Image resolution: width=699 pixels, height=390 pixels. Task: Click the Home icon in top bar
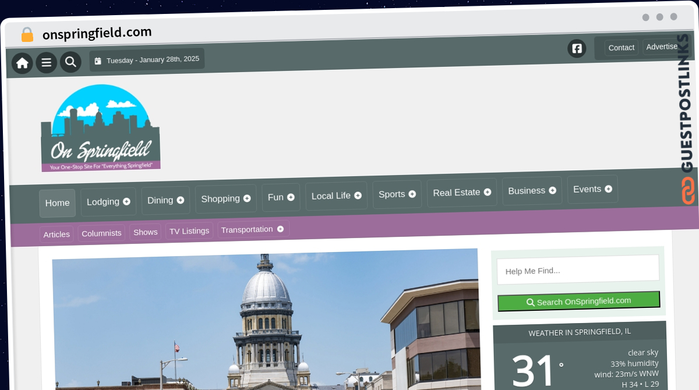click(x=22, y=63)
